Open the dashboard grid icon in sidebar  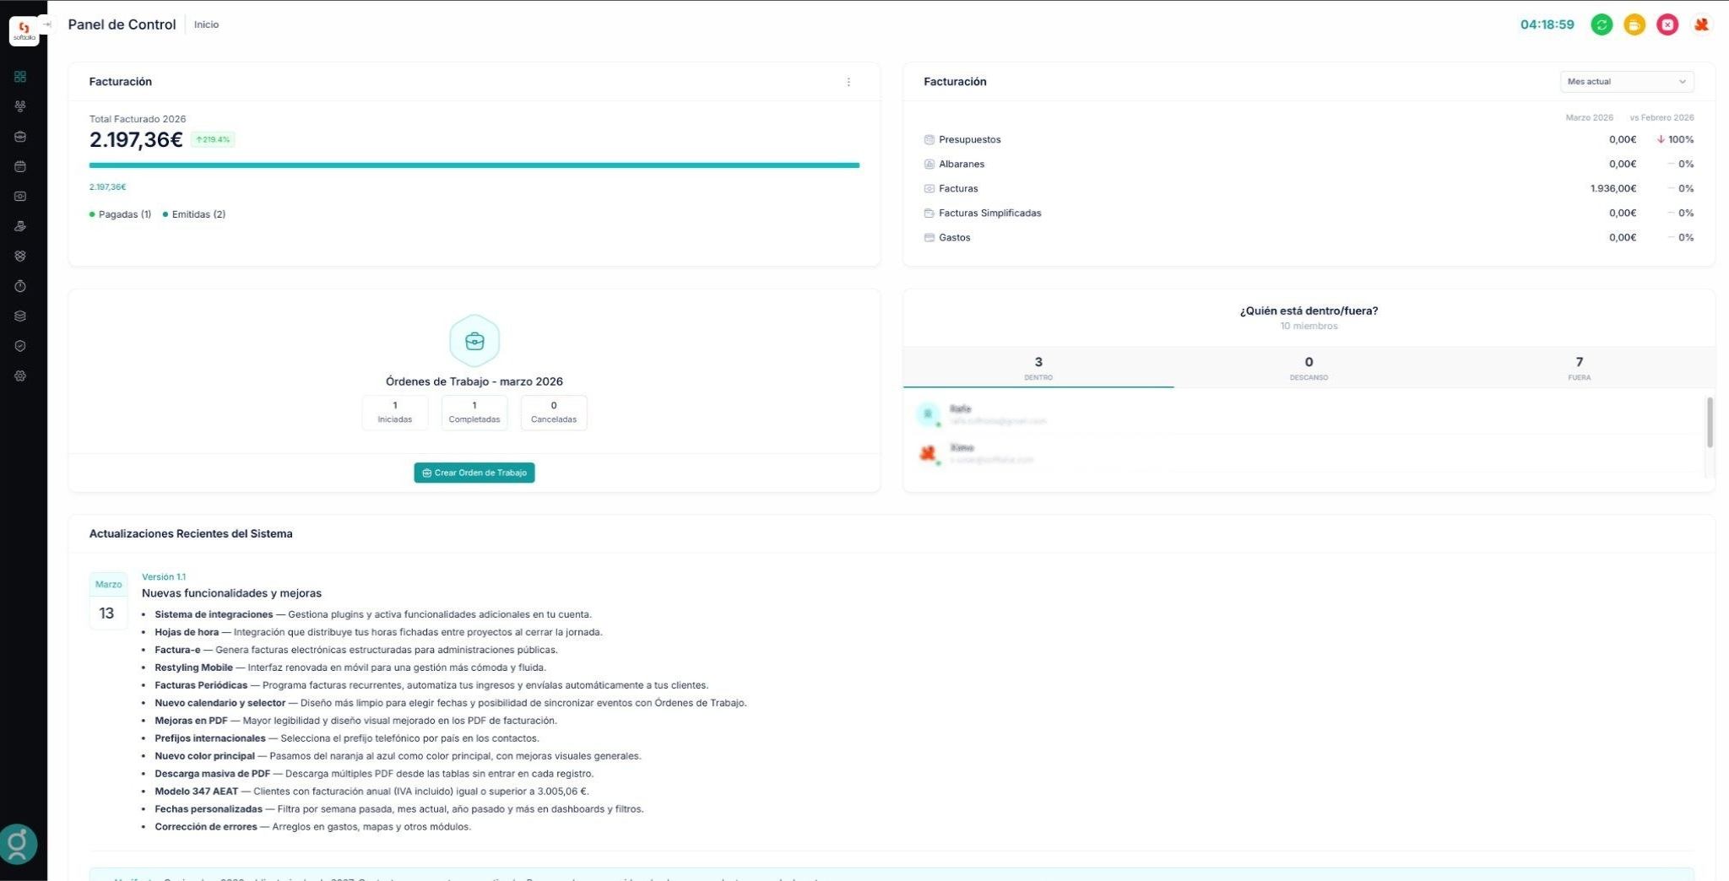[20, 77]
